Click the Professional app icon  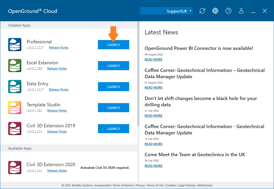tap(15, 45)
